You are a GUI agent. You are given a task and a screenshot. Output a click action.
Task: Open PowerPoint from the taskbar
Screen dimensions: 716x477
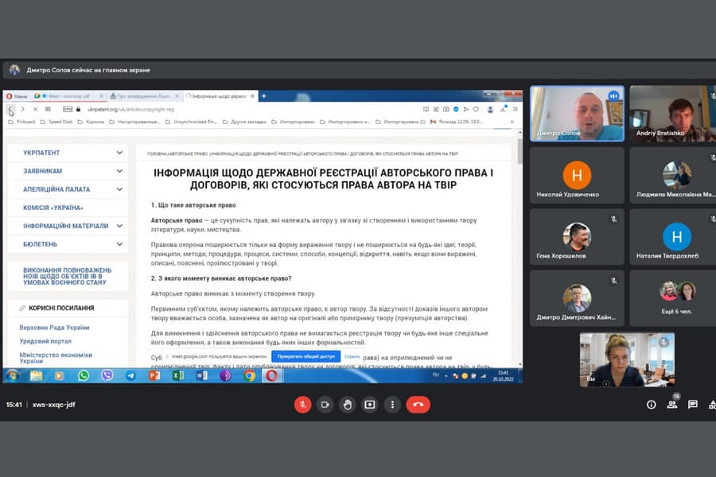pos(154,376)
